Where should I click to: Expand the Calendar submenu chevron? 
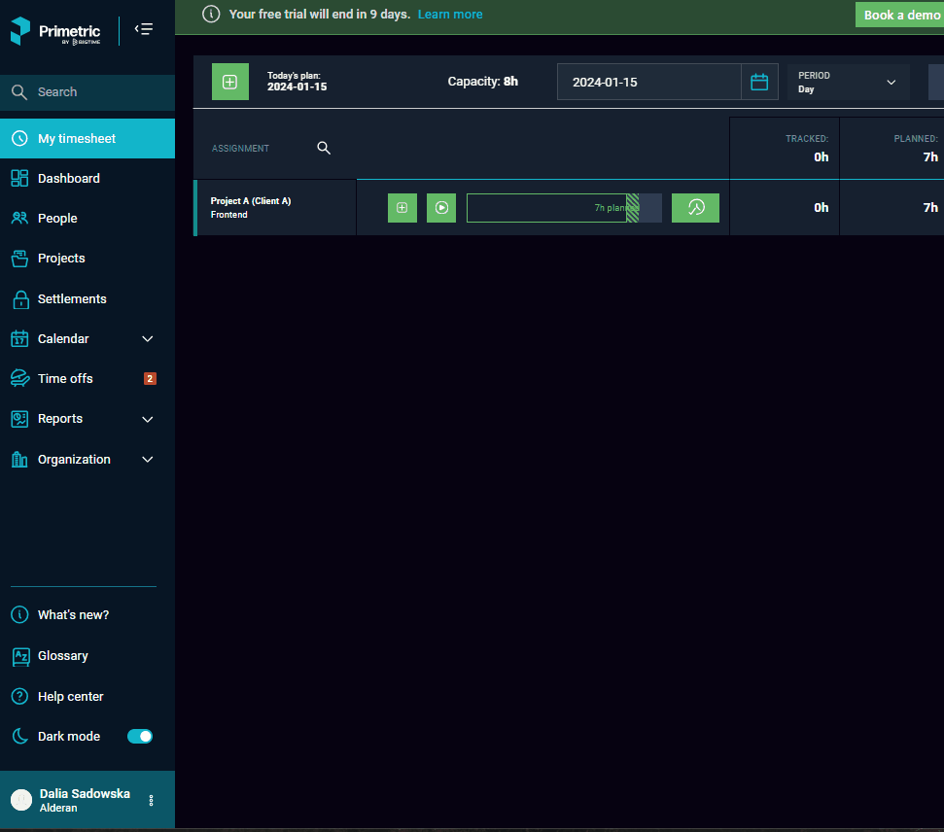148,339
